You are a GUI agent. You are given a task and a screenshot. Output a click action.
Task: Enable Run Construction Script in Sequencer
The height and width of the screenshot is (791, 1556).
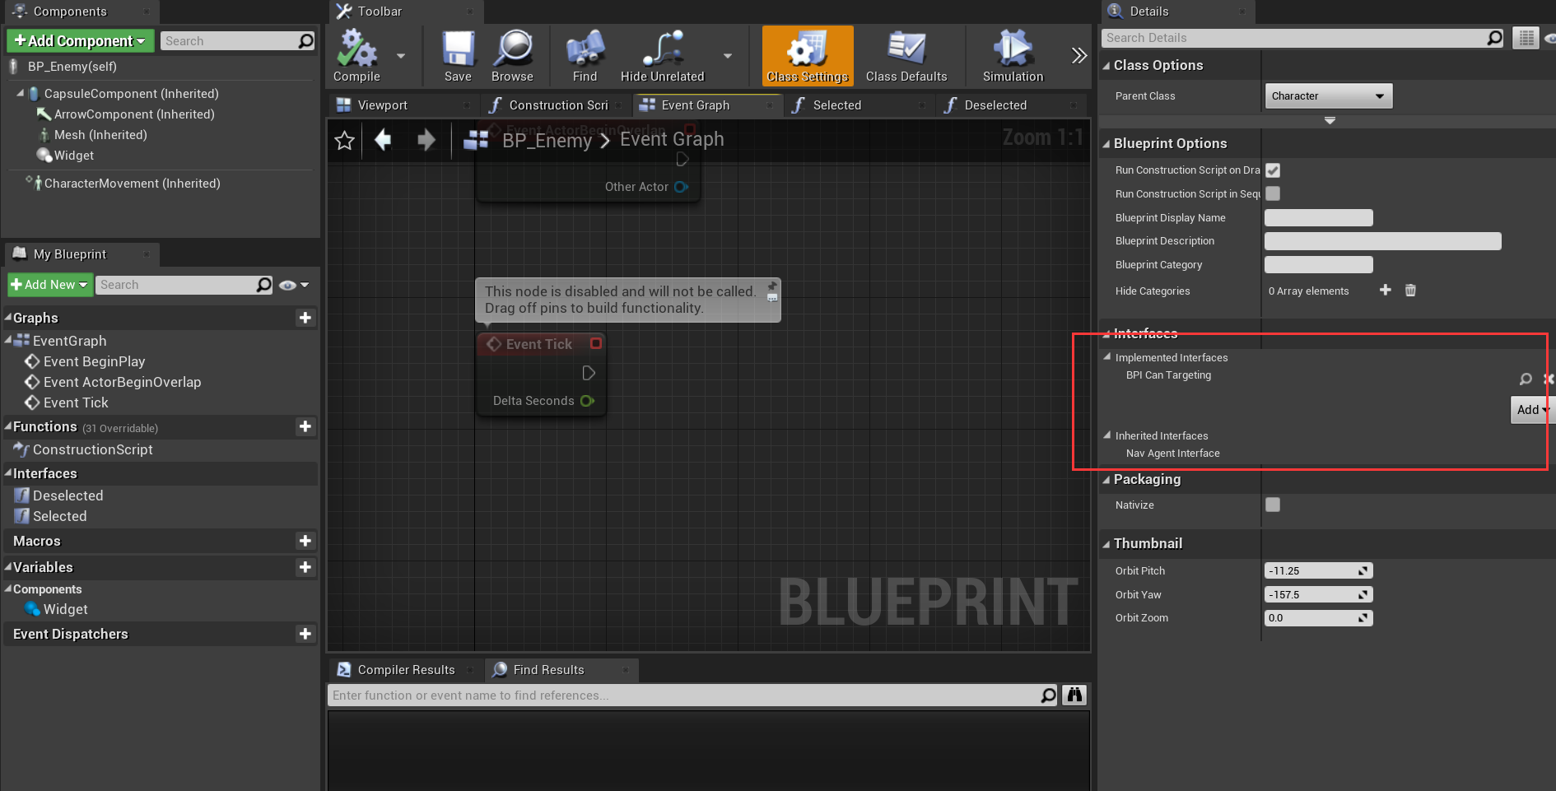tap(1273, 193)
